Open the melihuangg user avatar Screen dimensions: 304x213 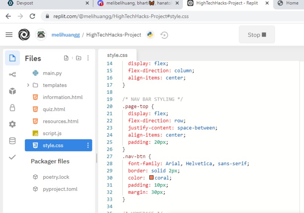coord(41,35)
